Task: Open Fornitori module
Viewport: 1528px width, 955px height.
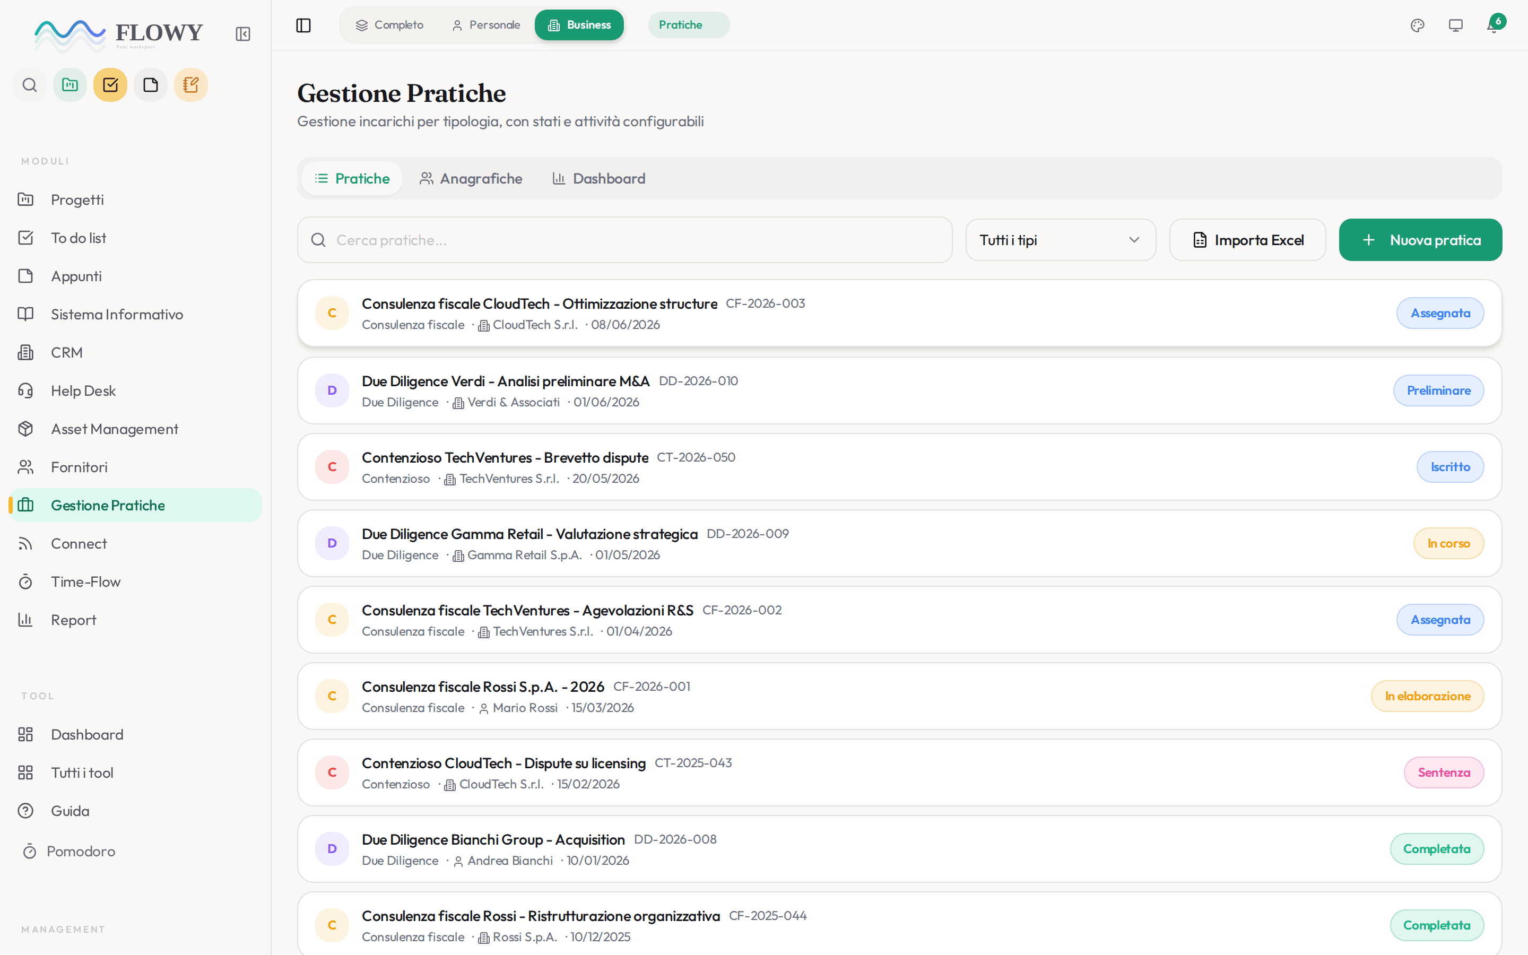Action: click(x=135, y=467)
